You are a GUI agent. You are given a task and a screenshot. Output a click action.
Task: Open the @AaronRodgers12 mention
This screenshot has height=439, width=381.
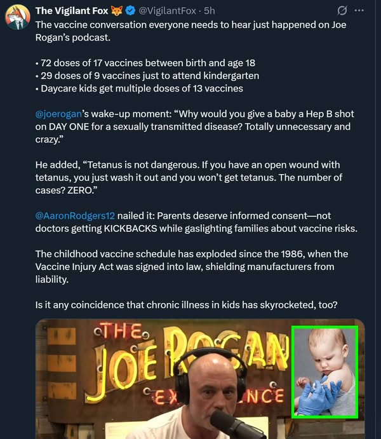click(75, 216)
